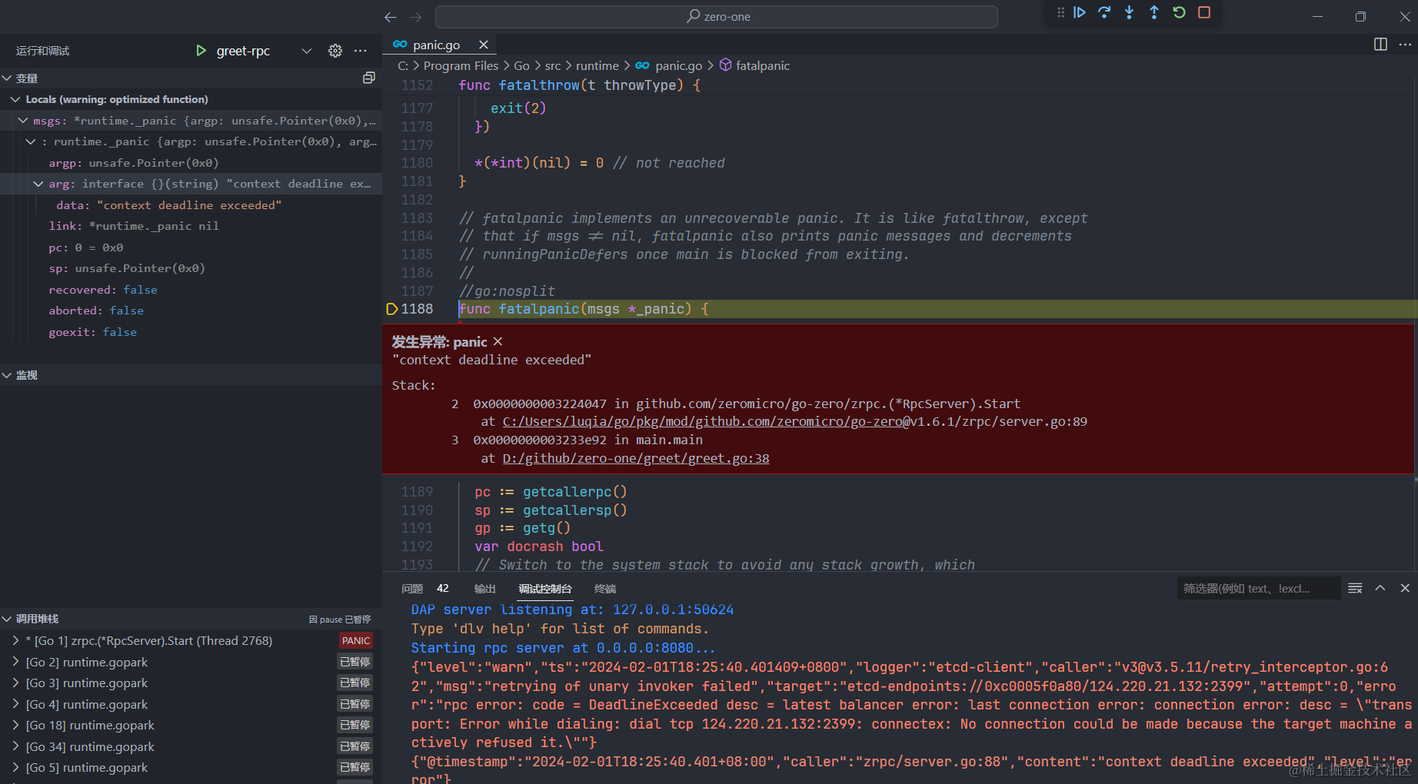Open zrpc/server.go:89 stack link
The image size is (1418, 784).
click(x=794, y=421)
